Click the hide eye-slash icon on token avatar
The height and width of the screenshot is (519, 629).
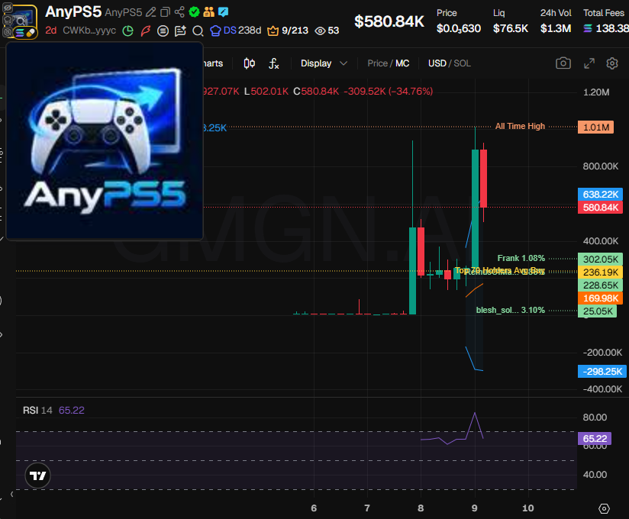7,7
